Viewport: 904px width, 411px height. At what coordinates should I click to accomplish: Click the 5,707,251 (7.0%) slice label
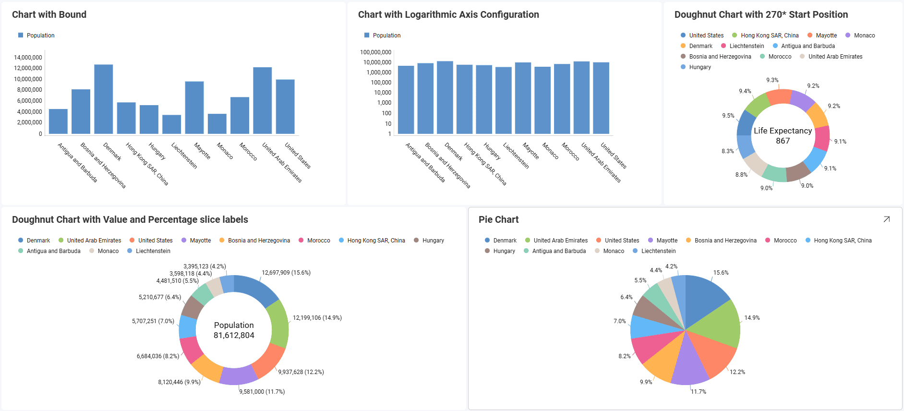click(153, 321)
